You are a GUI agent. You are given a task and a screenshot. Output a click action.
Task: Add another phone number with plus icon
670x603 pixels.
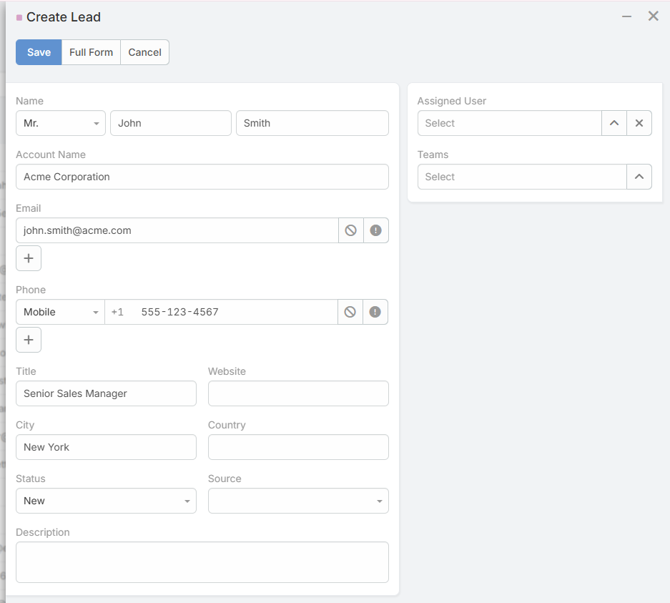[29, 340]
